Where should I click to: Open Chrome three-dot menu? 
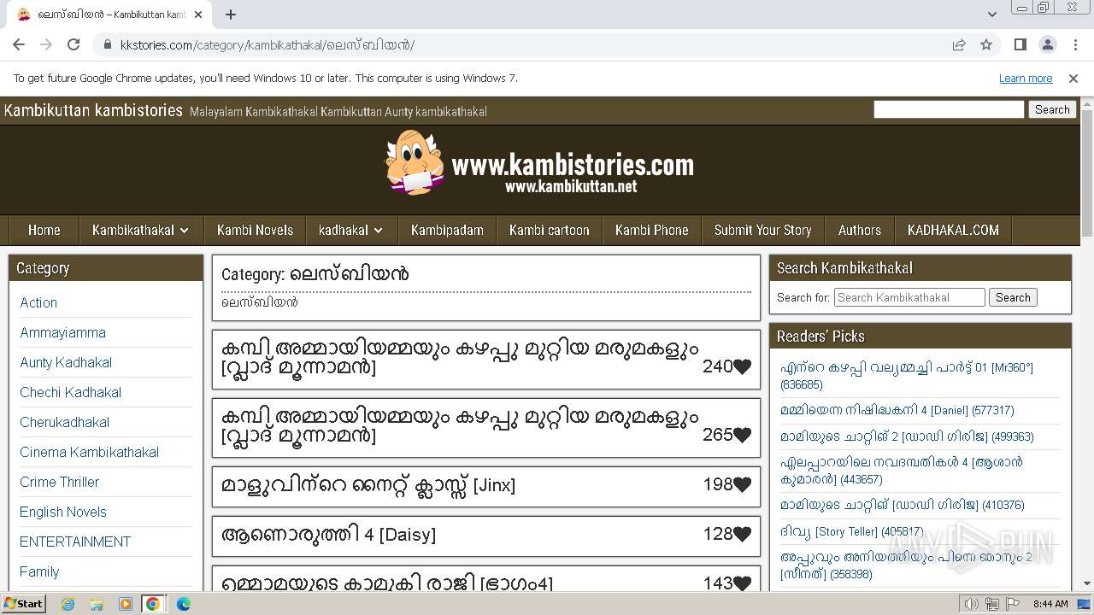pyautogui.click(x=1076, y=44)
